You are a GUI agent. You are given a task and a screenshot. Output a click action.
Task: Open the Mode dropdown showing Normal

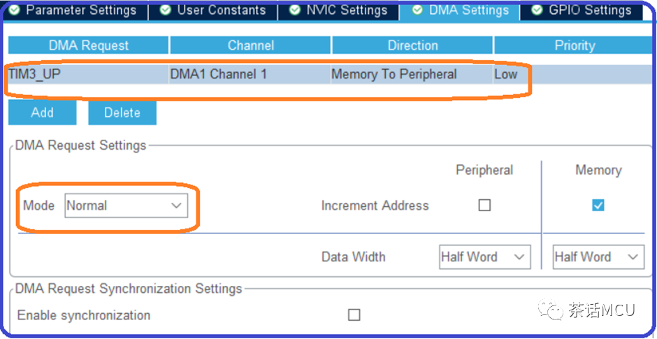pos(126,205)
